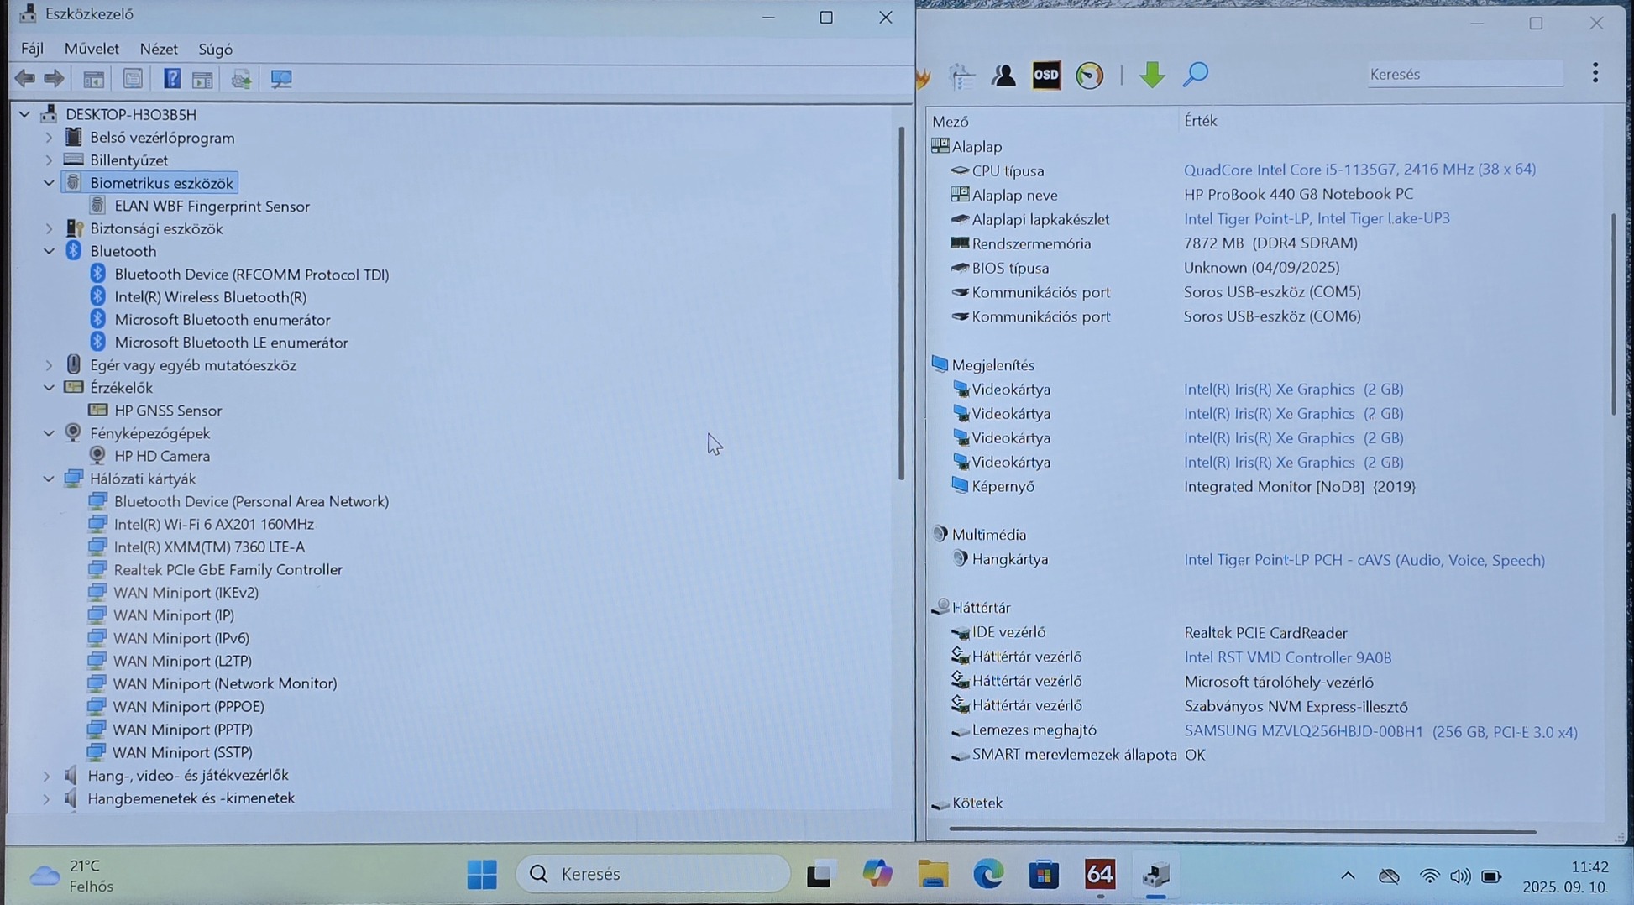Click the Érték column header
The width and height of the screenshot is (1634, 905).
[x=1200, y=121]
